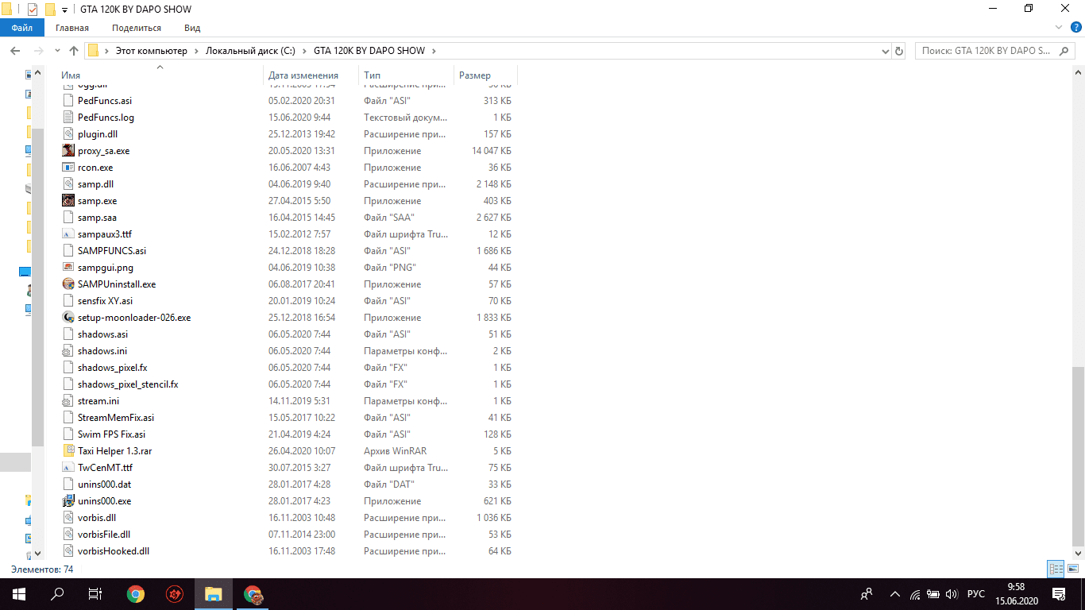Open the recent locations dropdown arrow
Viewport: 1085px width, 610px height.
pos(56,51)
